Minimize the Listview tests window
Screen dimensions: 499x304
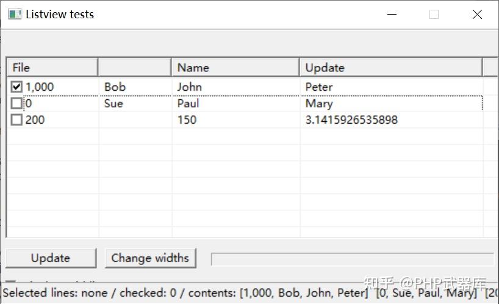point(392,14)
